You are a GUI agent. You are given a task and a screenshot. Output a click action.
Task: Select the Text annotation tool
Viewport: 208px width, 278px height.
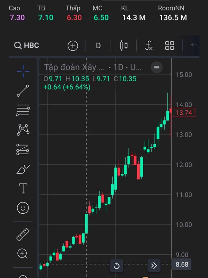pos(23,188)
